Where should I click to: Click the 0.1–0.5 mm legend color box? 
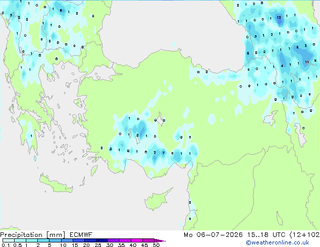point(9,240)
